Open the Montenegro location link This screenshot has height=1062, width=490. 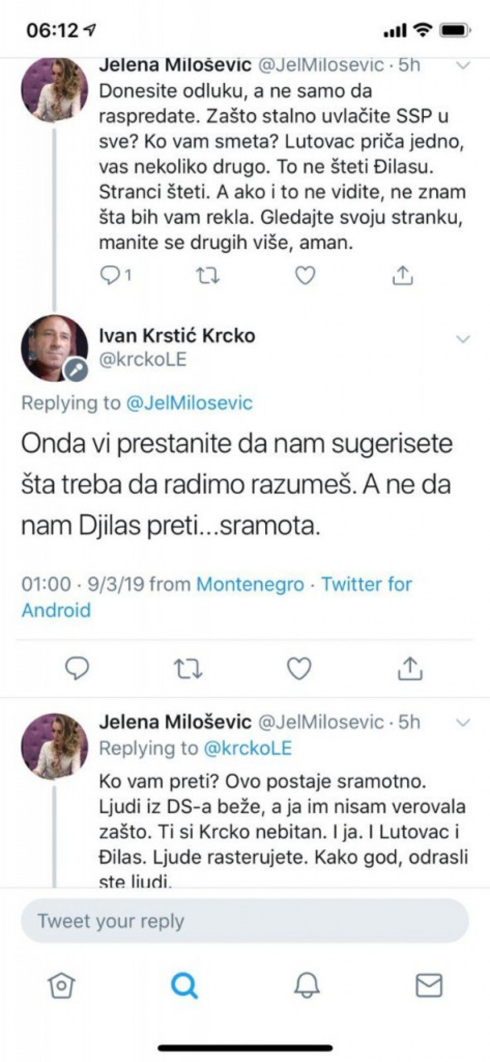[x=250, y=584]
